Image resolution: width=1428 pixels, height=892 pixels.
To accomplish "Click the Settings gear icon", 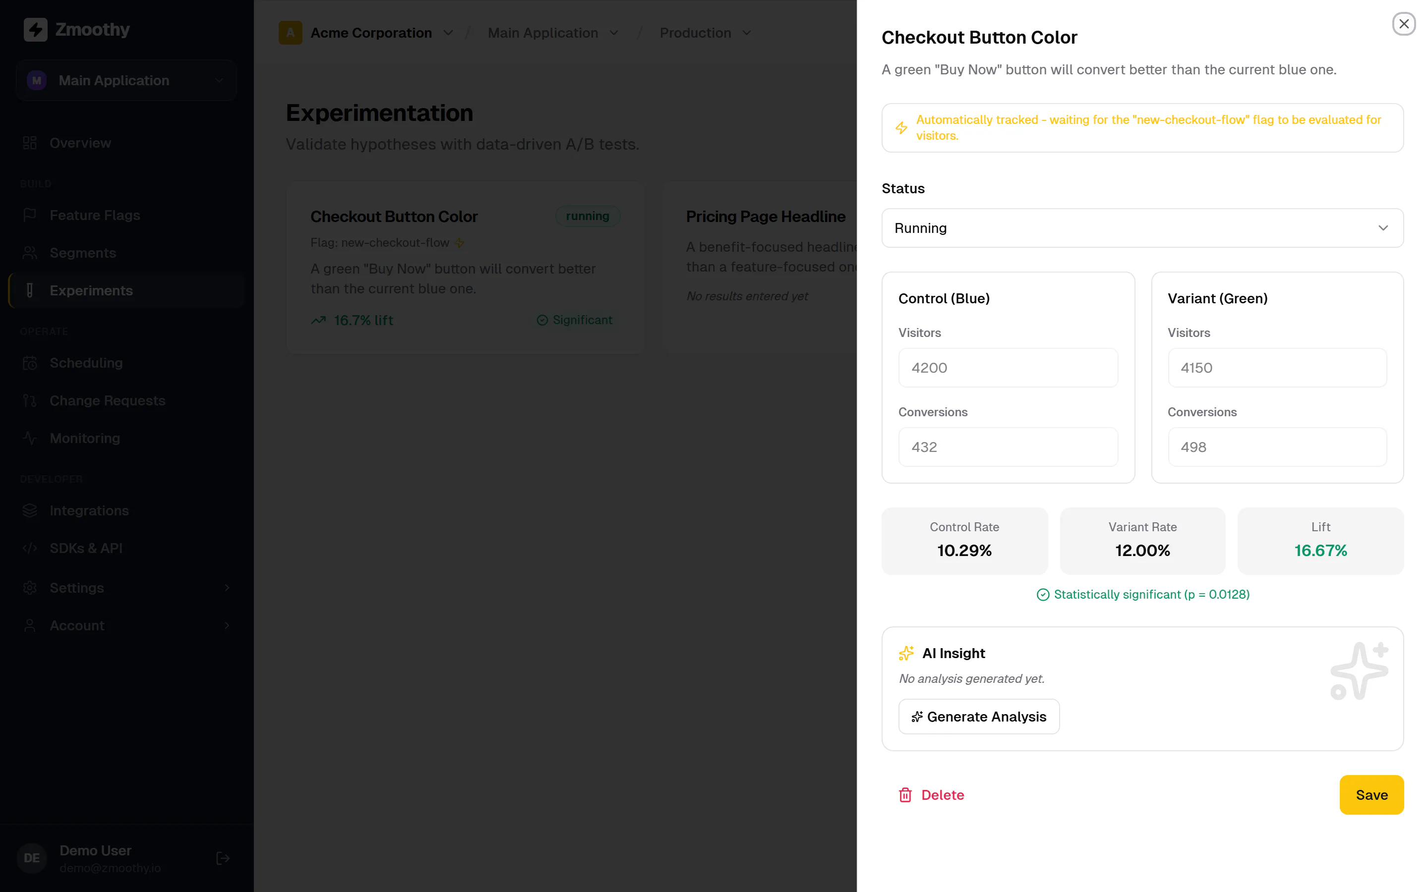I will (30, 588).
